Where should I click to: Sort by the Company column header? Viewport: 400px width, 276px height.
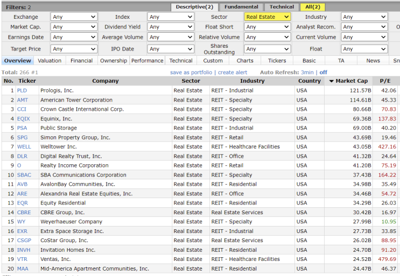tap(106, 81)
